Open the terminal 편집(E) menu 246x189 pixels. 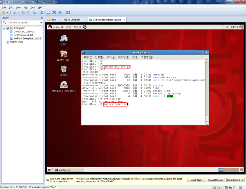click(x=99, y=57)
